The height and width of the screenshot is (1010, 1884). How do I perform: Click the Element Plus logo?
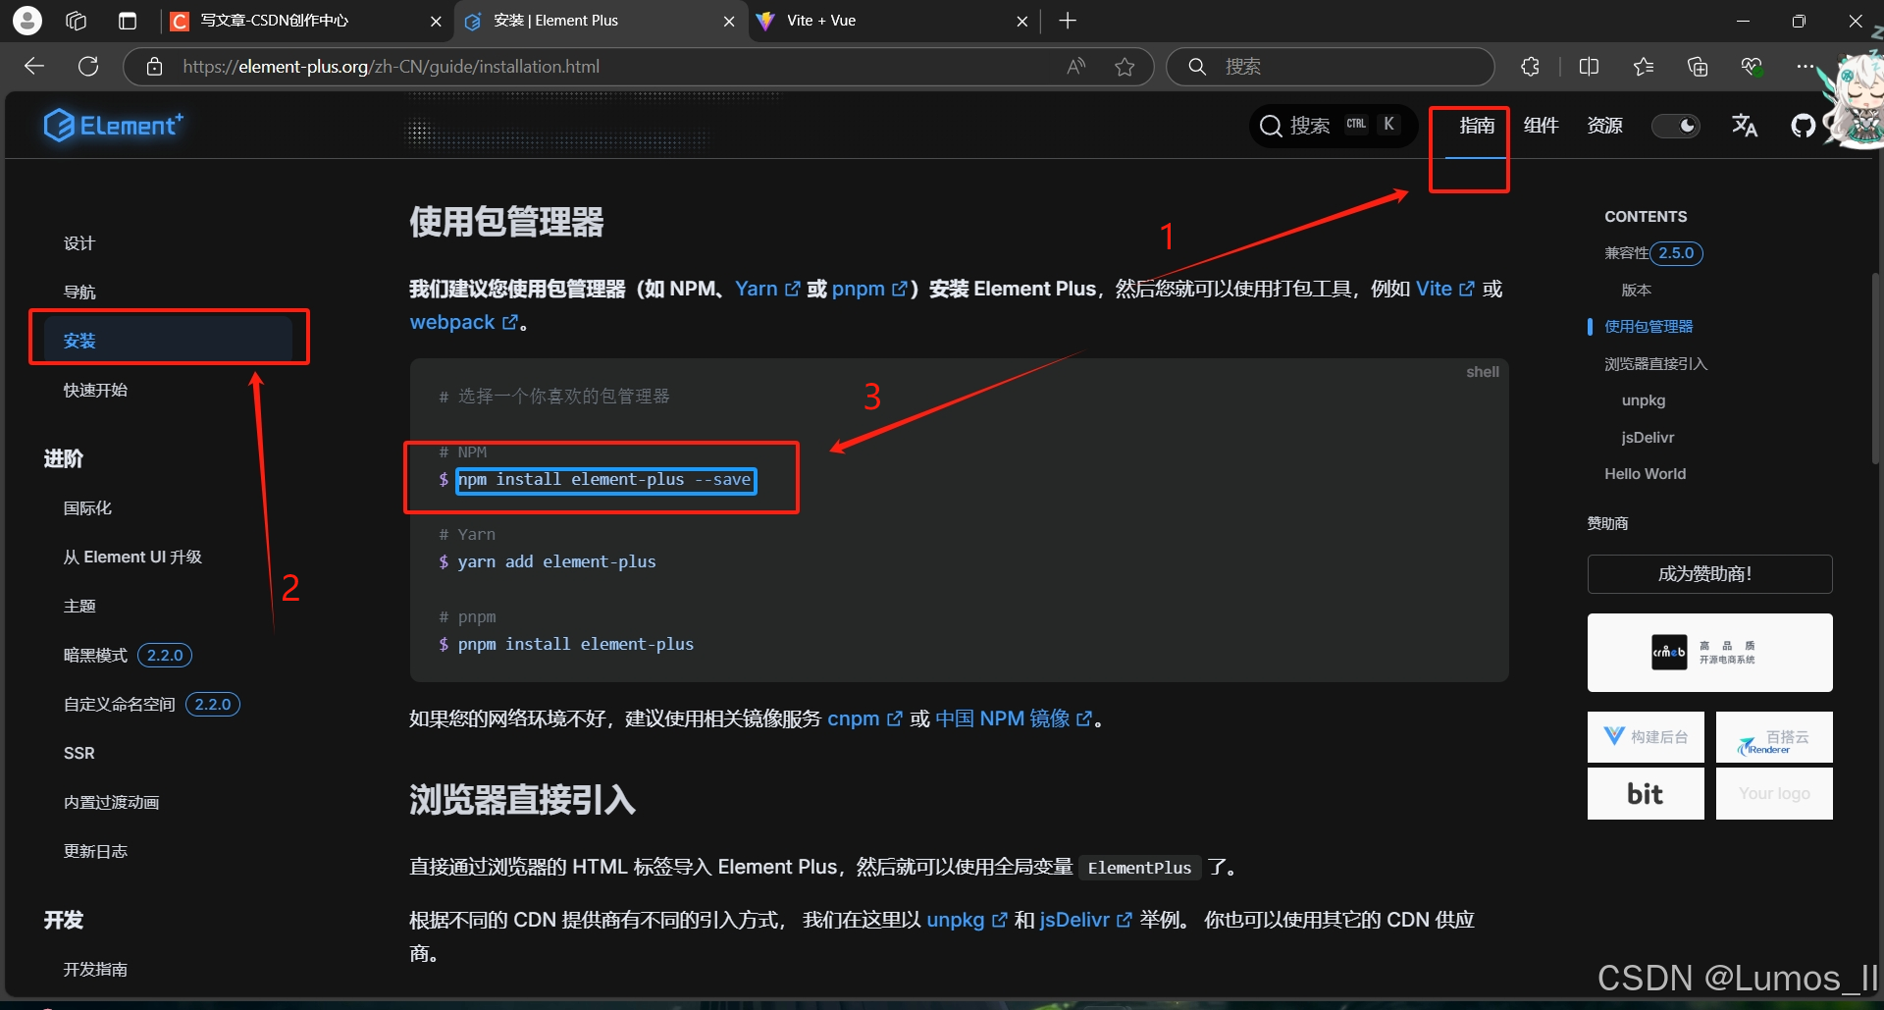coord(113,126)
